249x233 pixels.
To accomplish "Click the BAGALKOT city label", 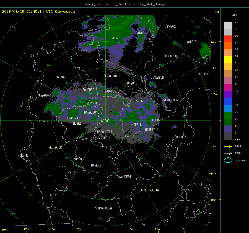I will [111, 76].
